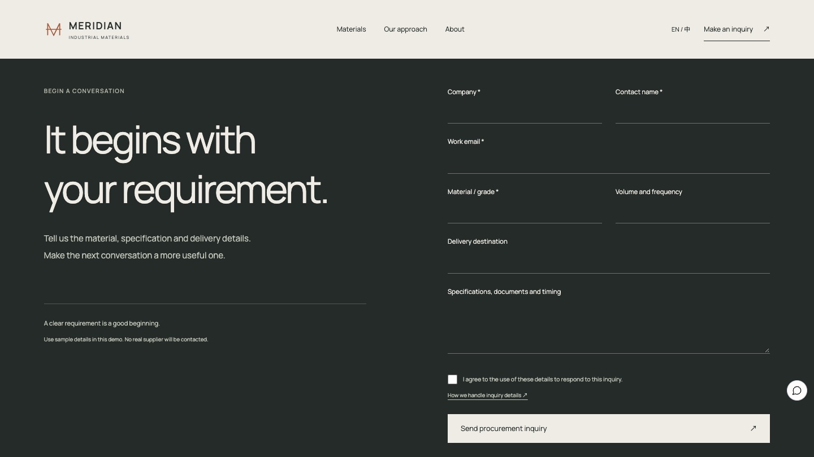Focus the Delivery destination field
814x457 pixels.
(x=609, y=262)
